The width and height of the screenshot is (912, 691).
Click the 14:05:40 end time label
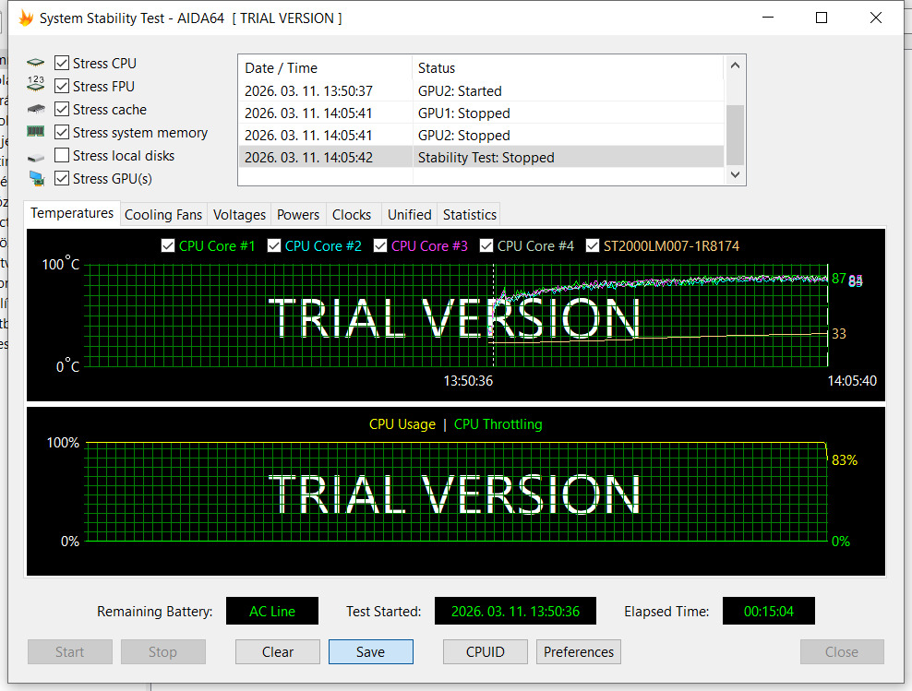[x=852, y=381]
